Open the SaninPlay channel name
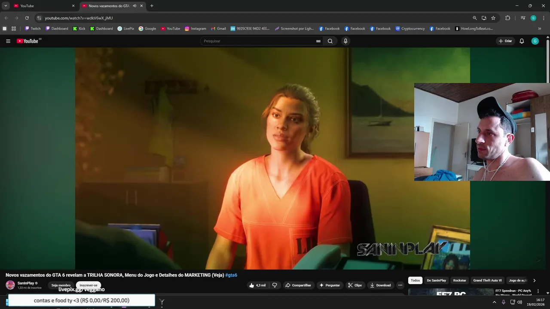Screen dimensions: 550x309 tap(25, 283)
